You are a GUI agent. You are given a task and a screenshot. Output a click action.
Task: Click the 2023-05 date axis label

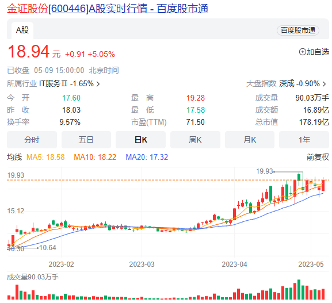[311, 264]
